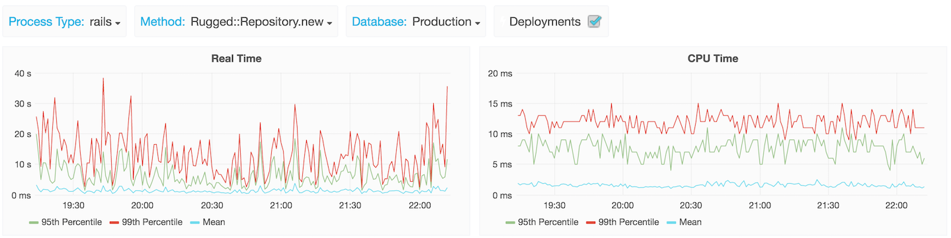Viewport: 951px width, 238px height.
Task: Click the Deployments label text
Action: pos(545,22)
